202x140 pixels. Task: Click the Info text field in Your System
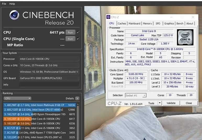pos(49,85)
